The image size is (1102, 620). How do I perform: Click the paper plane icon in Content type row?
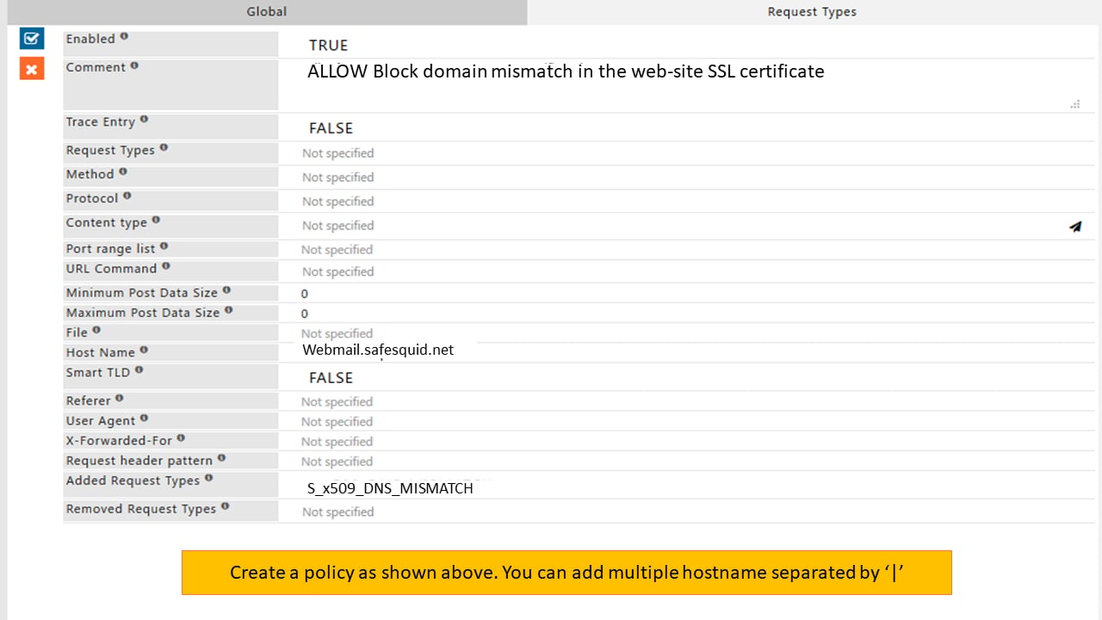point(1075,226)
